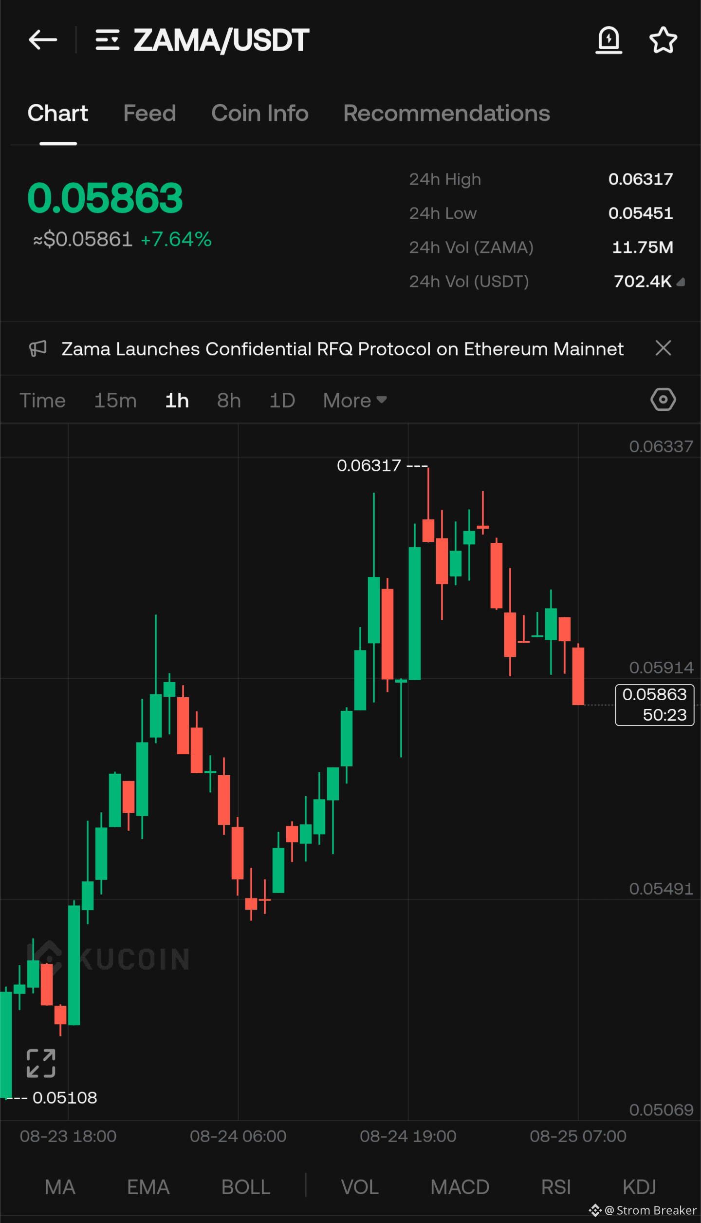This screenshot has height=1223, width=701.
Task: Select the 1D chart interval
Action: (x=282, y=401)
